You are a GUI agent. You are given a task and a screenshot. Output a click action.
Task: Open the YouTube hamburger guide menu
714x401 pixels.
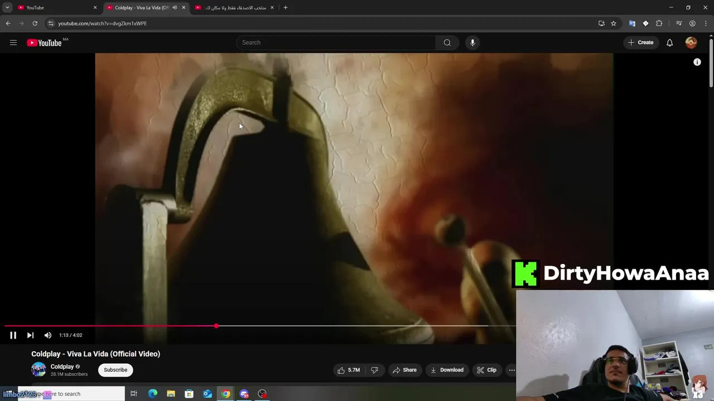coord(13,42)
